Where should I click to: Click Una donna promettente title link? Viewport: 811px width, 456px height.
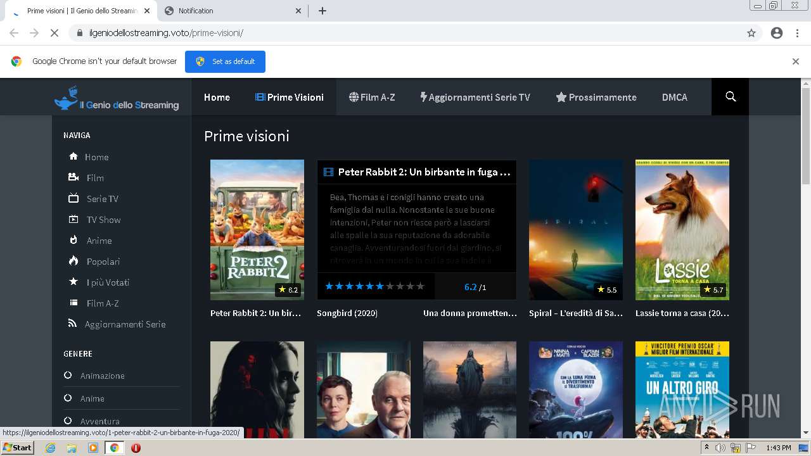470,313
